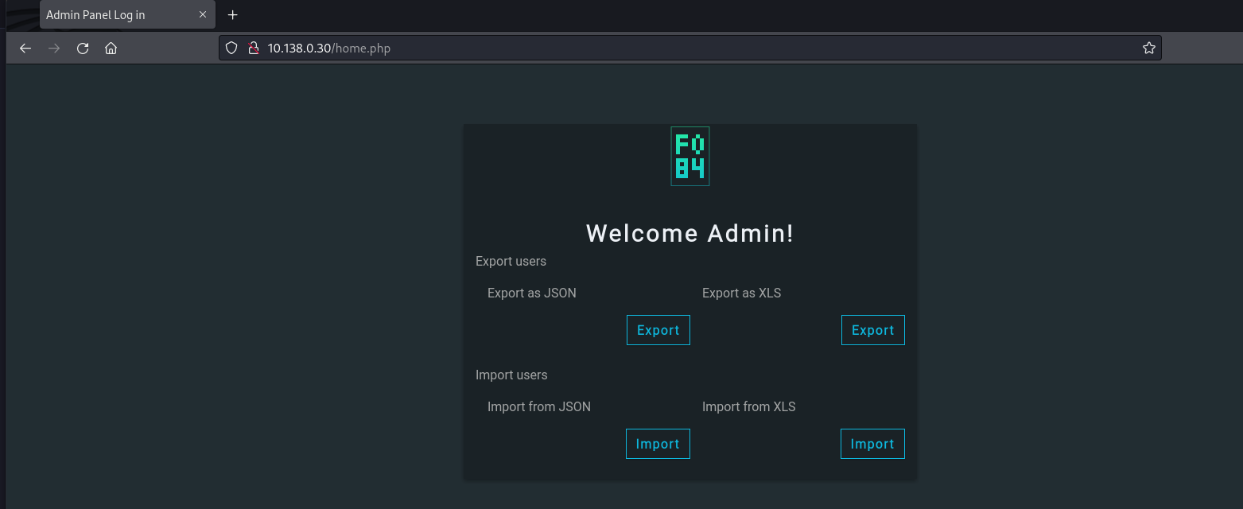
Task: Select the Admin Panel Log in tab
Action: pos(111,15)
